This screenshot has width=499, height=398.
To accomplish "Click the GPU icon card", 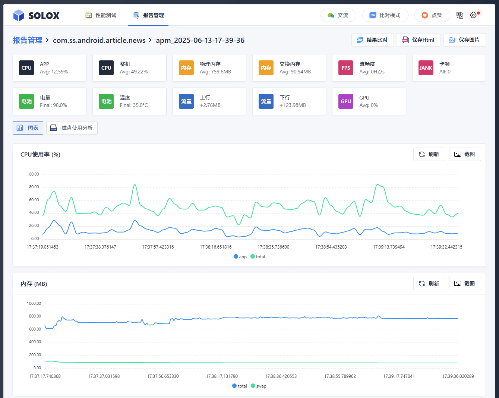I will 346,101.
